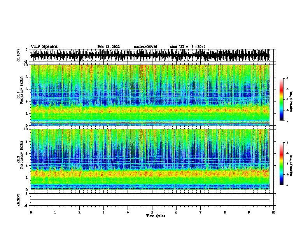Image resolution: width=308 pixels, height=238 pixels.
Task: Click the black ch.1 voltage waveform trace
Action: coord(150,55)
